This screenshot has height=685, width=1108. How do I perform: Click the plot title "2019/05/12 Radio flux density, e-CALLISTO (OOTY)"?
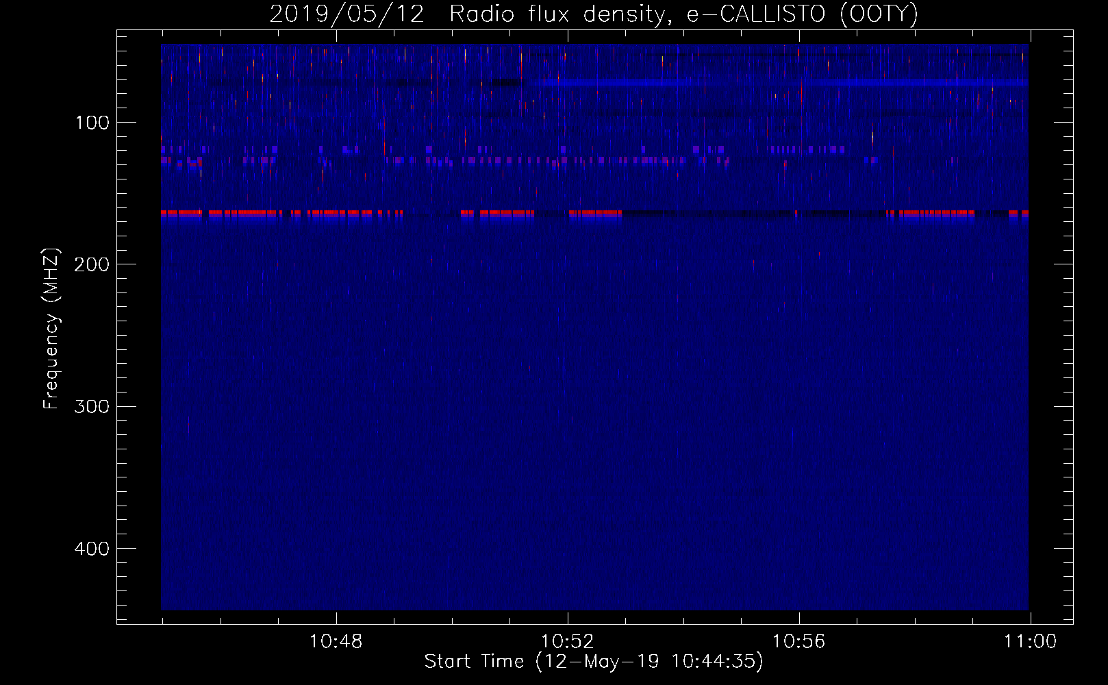tap(594, 14)
